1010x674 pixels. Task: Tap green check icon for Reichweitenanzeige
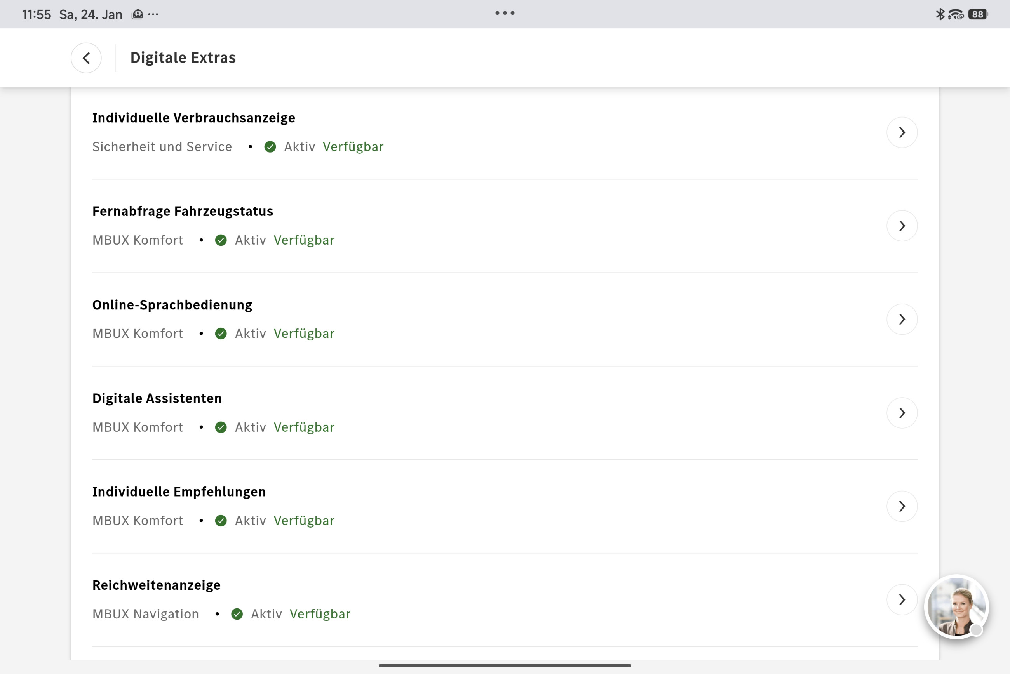(237, 614)
